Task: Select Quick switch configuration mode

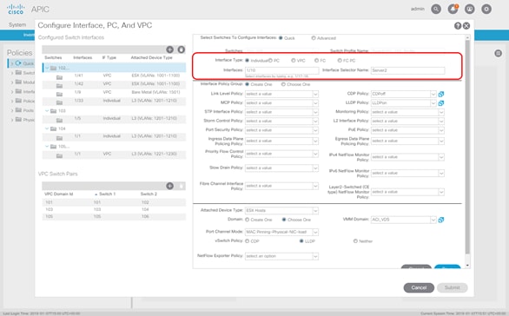Action: [281, 38]
